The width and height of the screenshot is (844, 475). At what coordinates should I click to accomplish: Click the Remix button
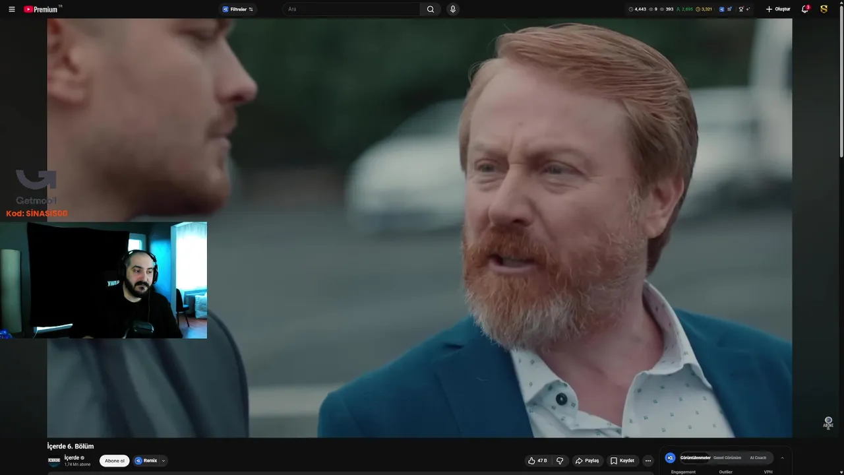pos(146,460)
